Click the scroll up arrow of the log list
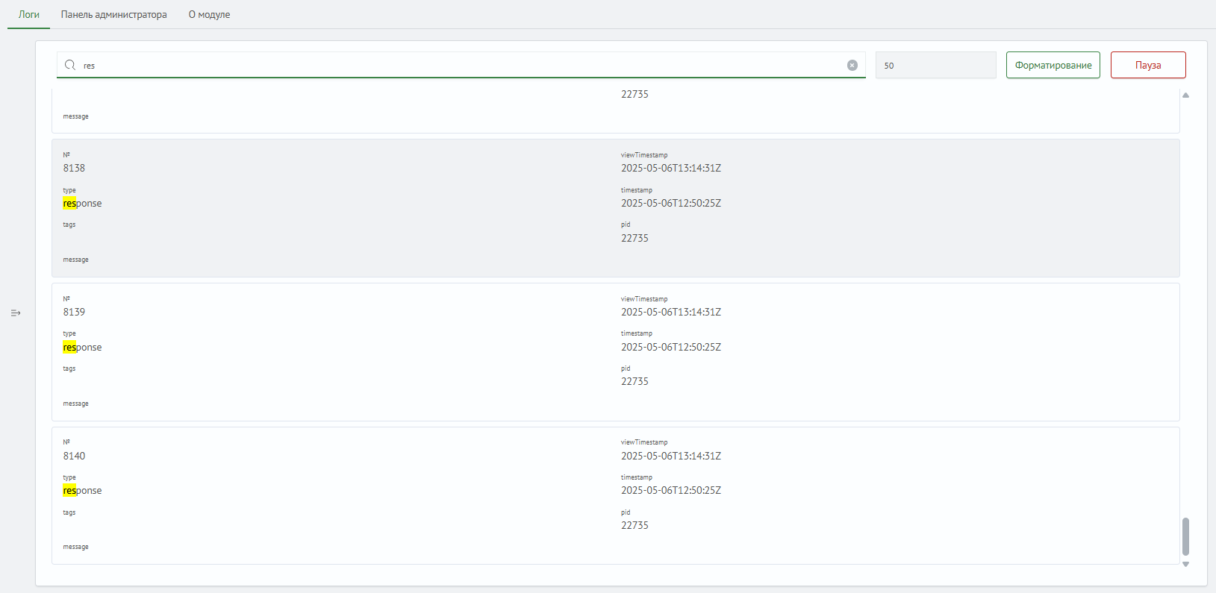The height and width of the screenshot is (593, 1216). (1185, 95)
